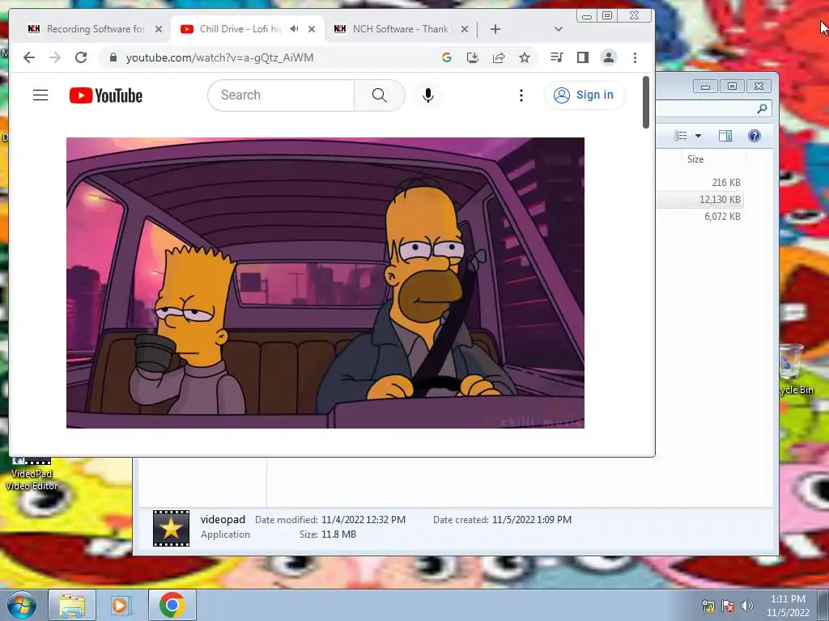
Task: Minimize the Chrome window
Action: 586,16
